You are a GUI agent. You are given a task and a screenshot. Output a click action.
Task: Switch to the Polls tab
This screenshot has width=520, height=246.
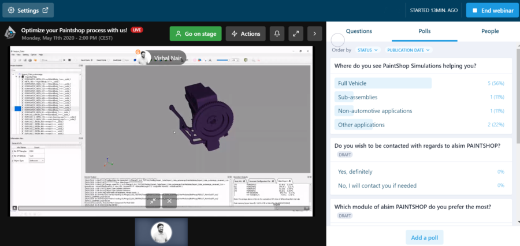pyautogui.click(x=425, y=31)
